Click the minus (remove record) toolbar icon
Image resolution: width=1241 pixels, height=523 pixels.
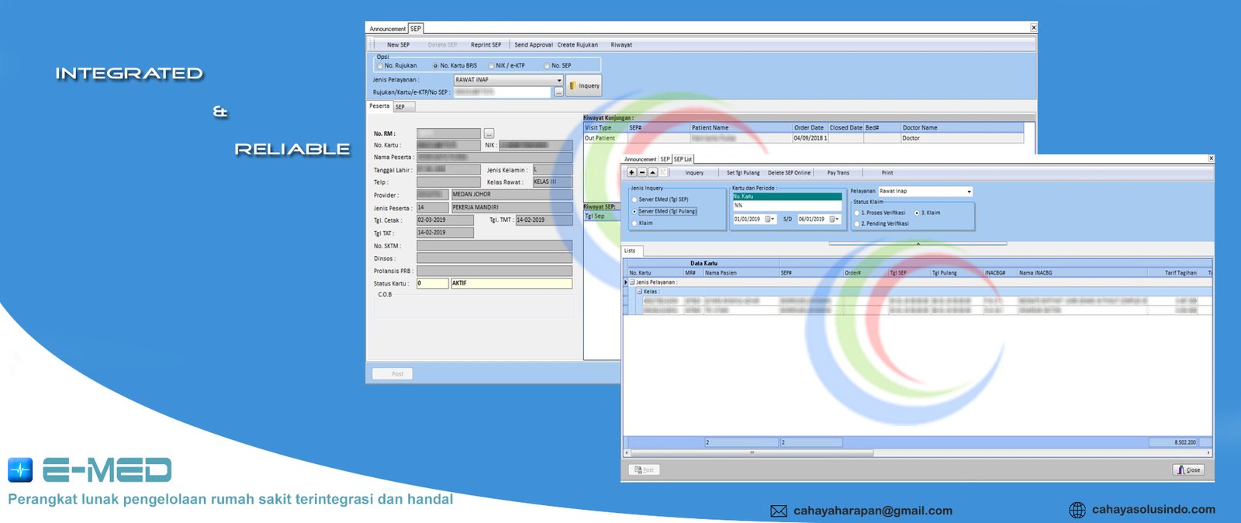click(x=642, y=172)
